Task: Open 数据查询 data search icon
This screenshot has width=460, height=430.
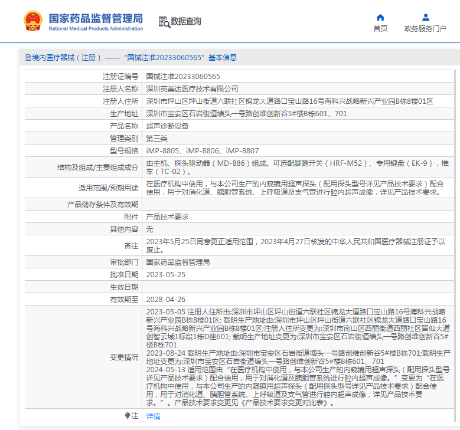Action: [x=164, y=22]
